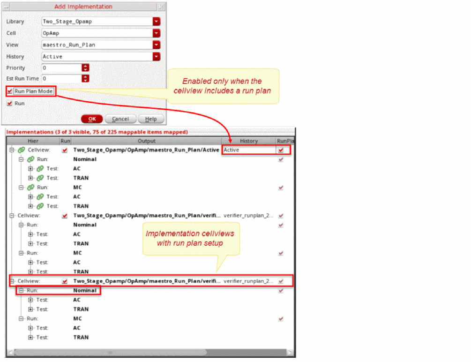Screen dimensions: 471x362
Task: Open the View dropdown arrow
Action: (x=156, y=45)
